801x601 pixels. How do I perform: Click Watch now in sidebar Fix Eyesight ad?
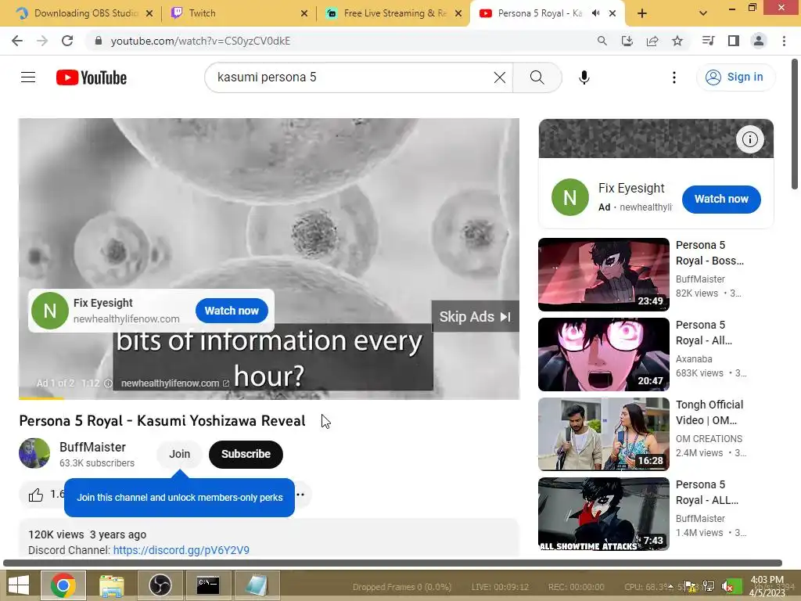point(720,199)
